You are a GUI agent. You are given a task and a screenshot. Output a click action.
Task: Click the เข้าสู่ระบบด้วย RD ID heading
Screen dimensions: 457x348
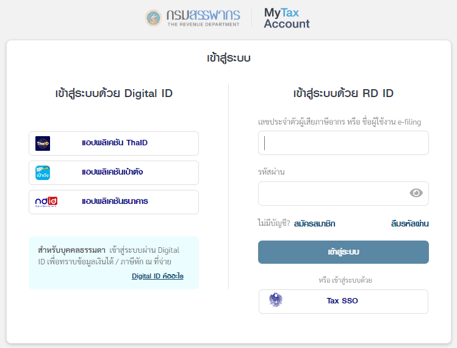click(x=344, y=93)
